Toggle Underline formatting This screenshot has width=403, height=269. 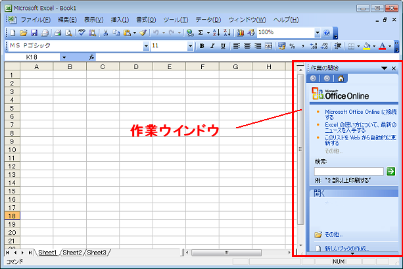tap(223, 46)
